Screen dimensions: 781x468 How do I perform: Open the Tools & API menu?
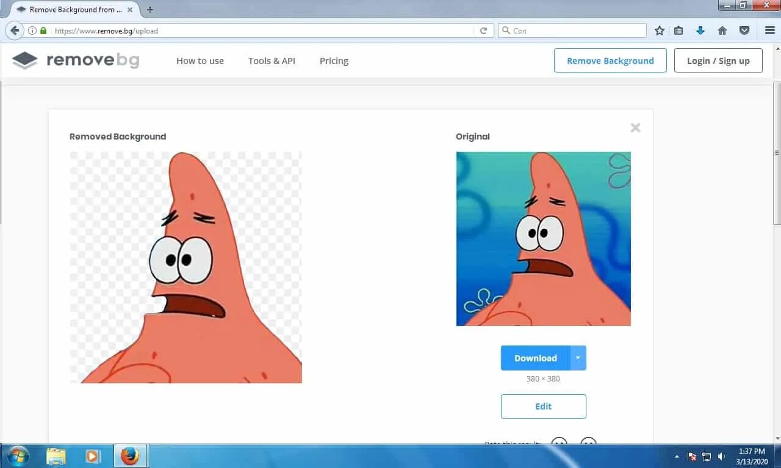coord(272,61)
